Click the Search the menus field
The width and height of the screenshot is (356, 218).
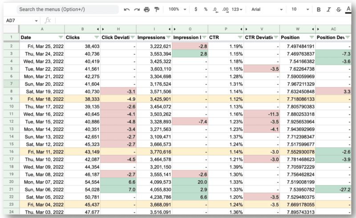click(x=67, y=9)
